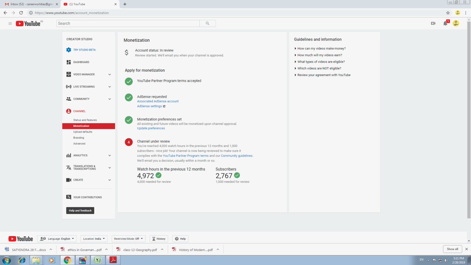Click the Help button in footer
The height and width of the screenshot is (265, 471).
[180, 239]
